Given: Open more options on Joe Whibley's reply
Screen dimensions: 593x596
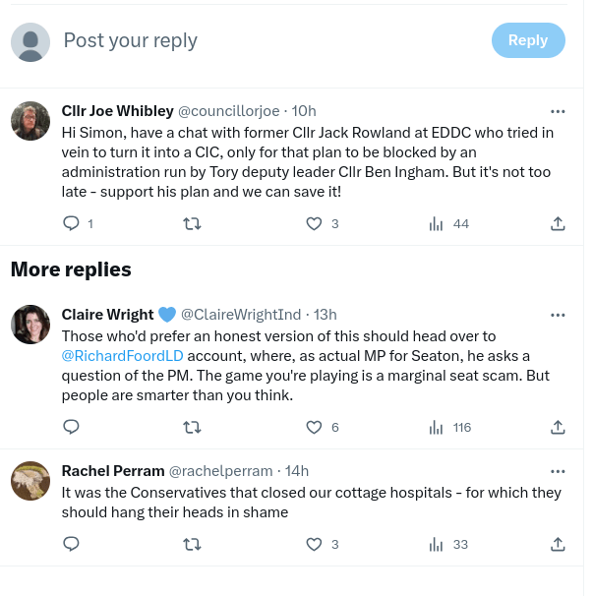Looking at the screenshot, I should (x=558, y=111).
